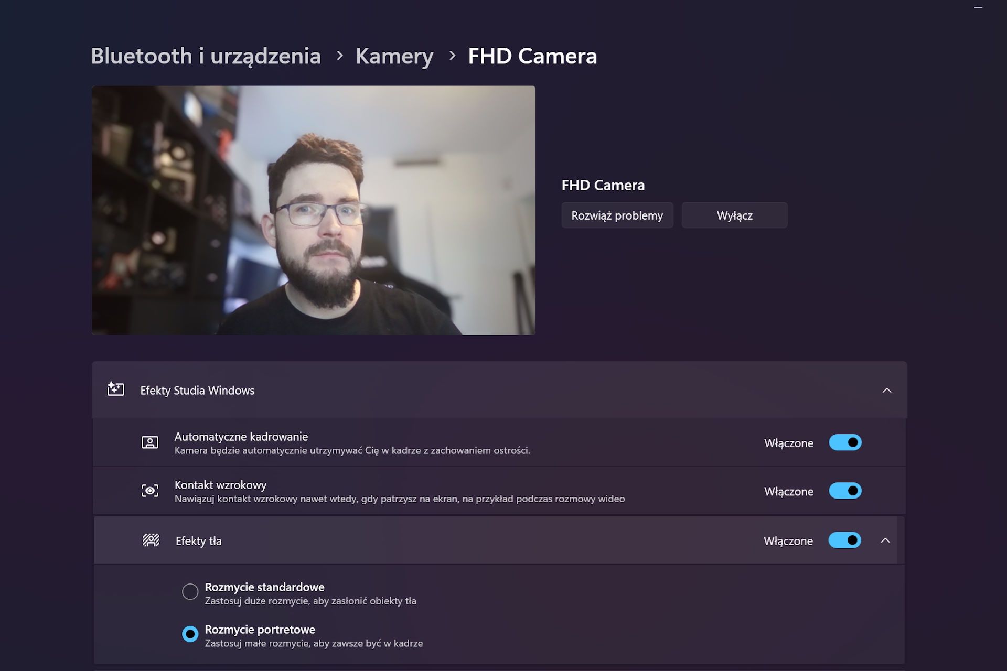Screen dimensions: 1007x671
Task: Click the Kontakt wzrokowy label
Action: click(x=221, y=485)
